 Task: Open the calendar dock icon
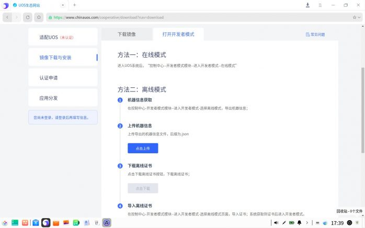(x=97, y=223)
